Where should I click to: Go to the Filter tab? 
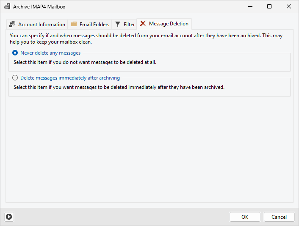129,25
